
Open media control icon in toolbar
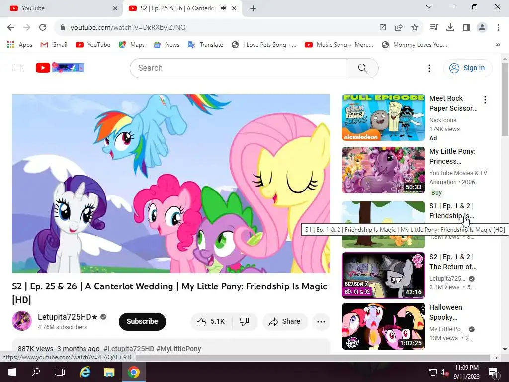click(x=434, y=28)
